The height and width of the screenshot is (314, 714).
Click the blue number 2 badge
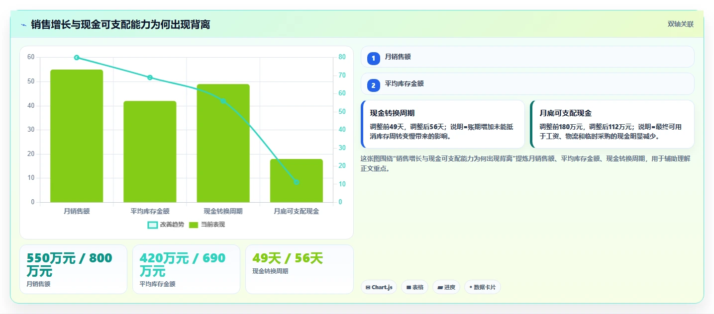point(373,85)
